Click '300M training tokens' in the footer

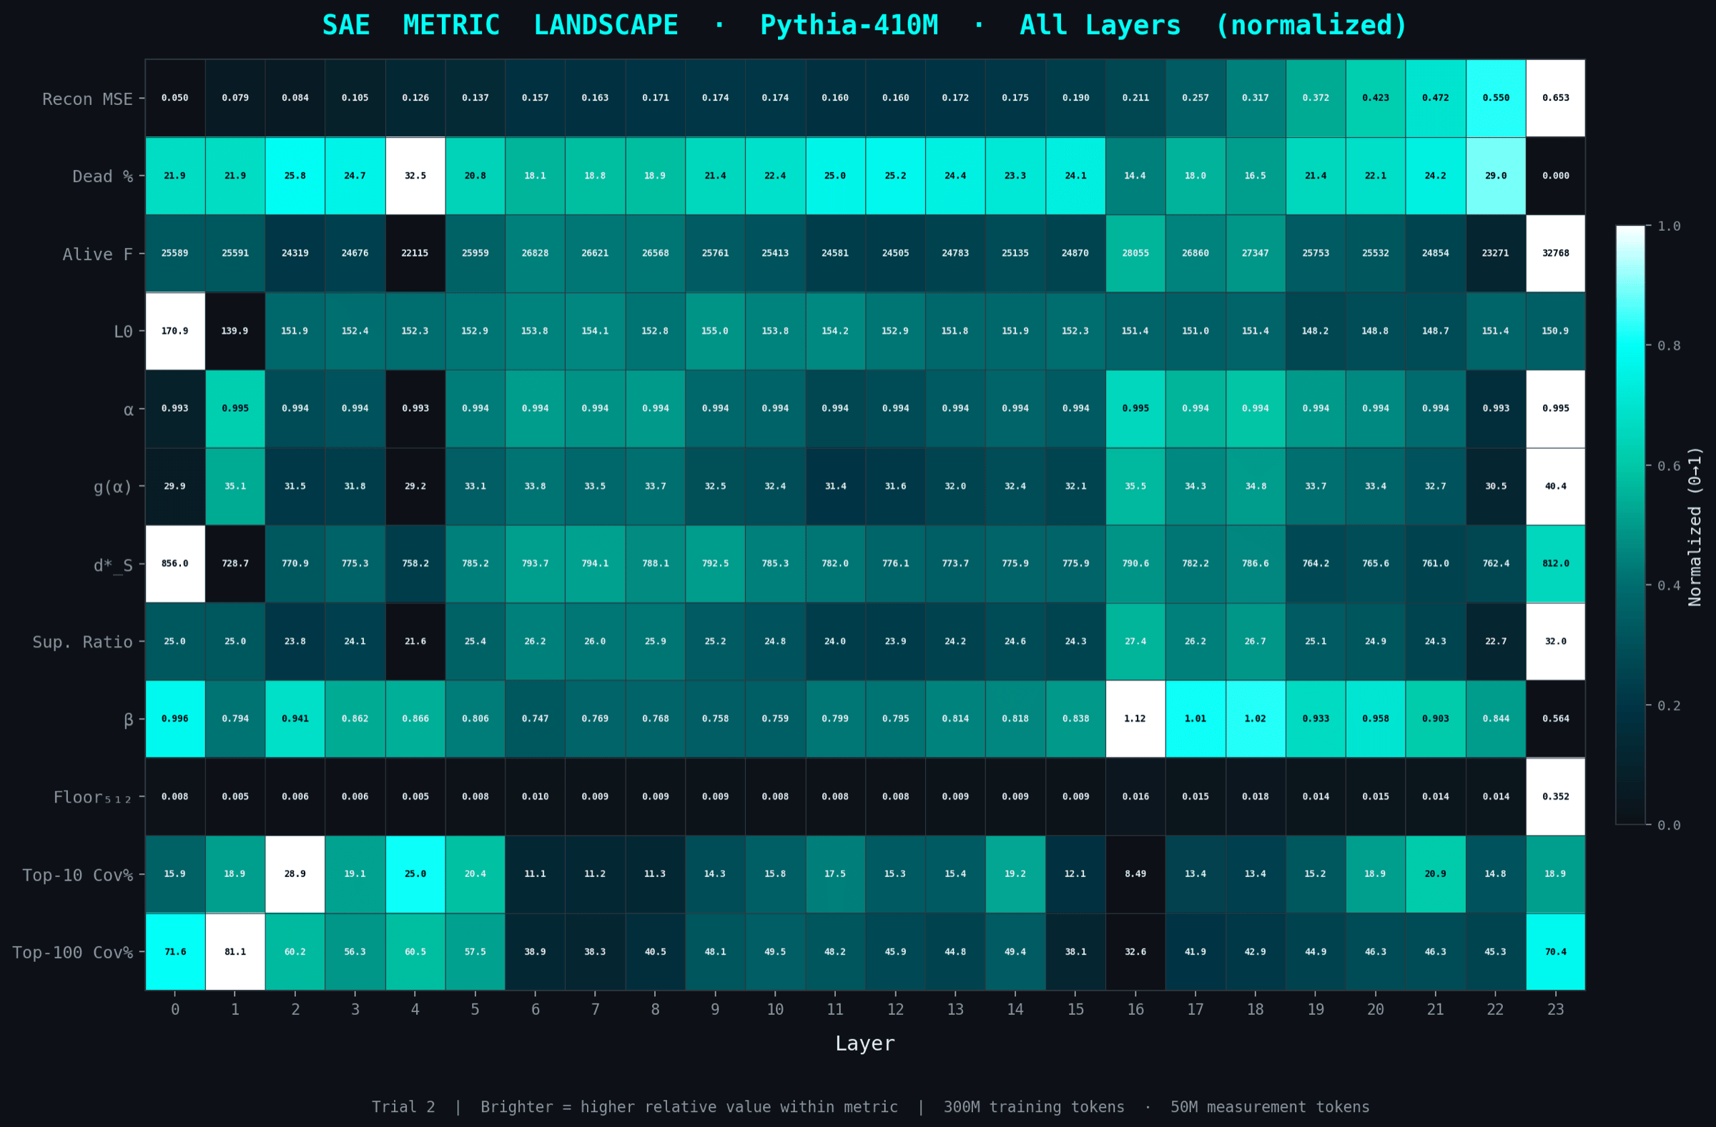1034,1107
